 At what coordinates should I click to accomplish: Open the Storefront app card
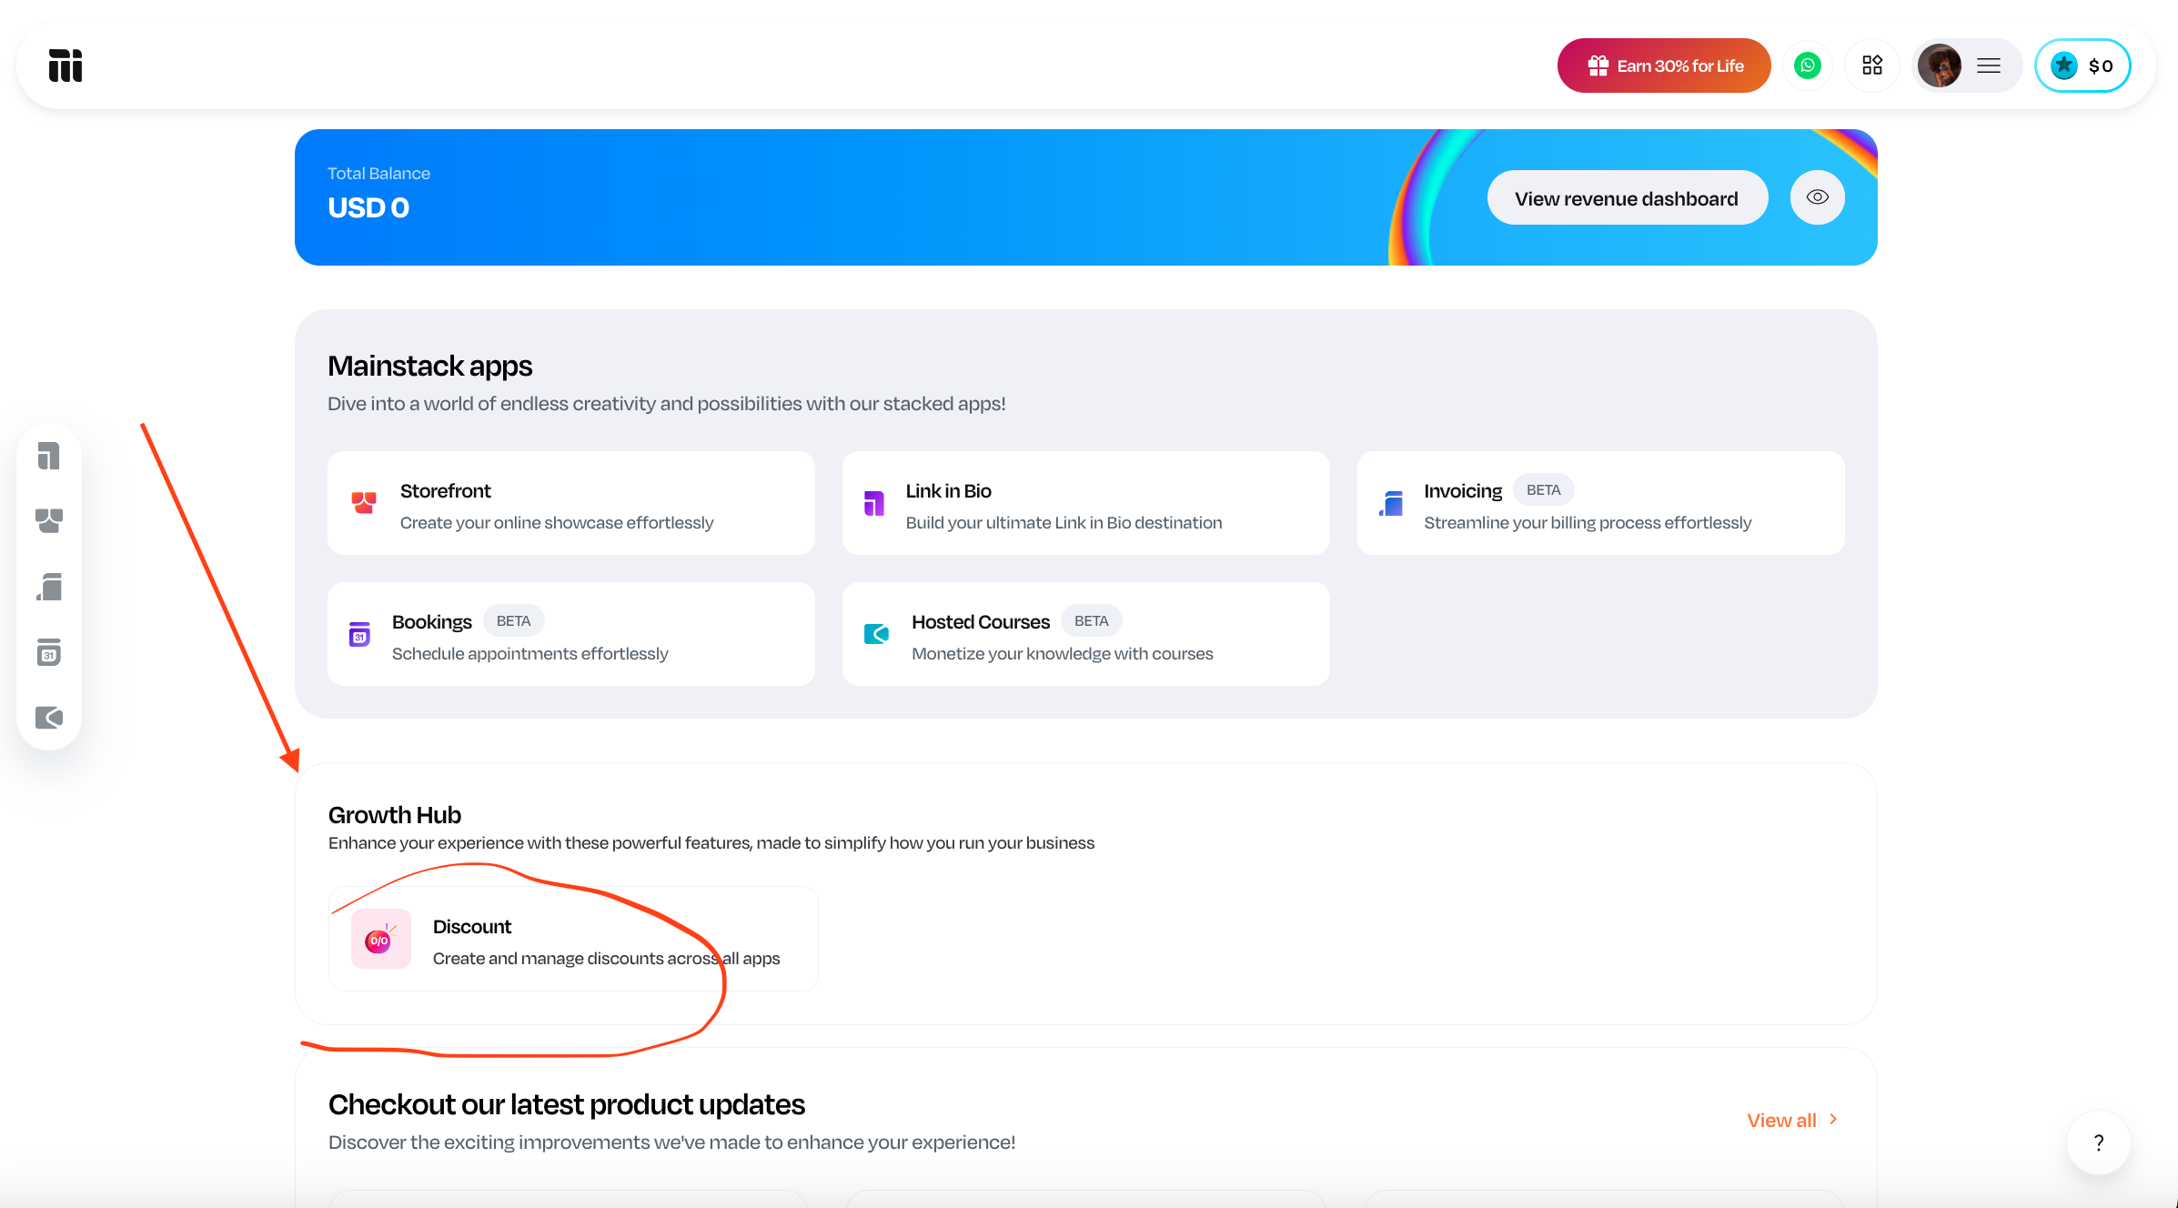570,503
